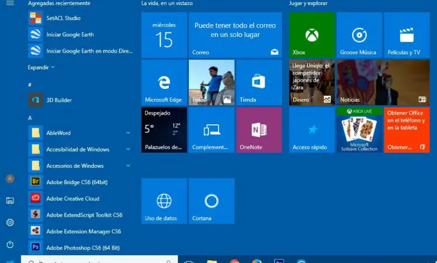The height and width of the screenshot is (263, 437).
Task: Open Adobe Creative Cloud
Action: (80, 199)
